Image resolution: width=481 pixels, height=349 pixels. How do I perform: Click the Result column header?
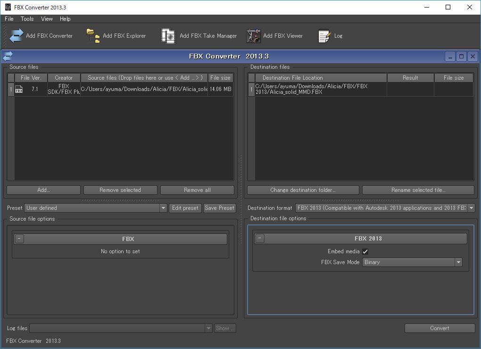click(410, 78)
